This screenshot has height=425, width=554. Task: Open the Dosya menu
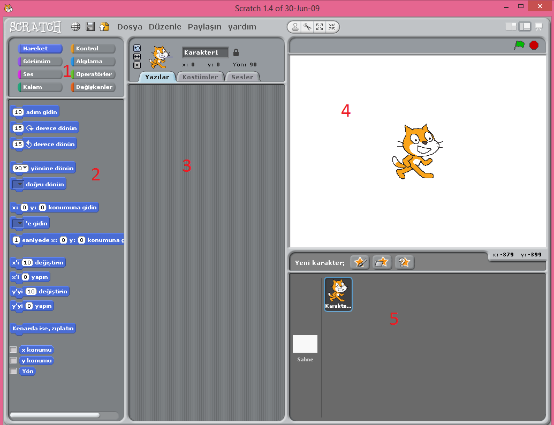(x=130, y=27)
